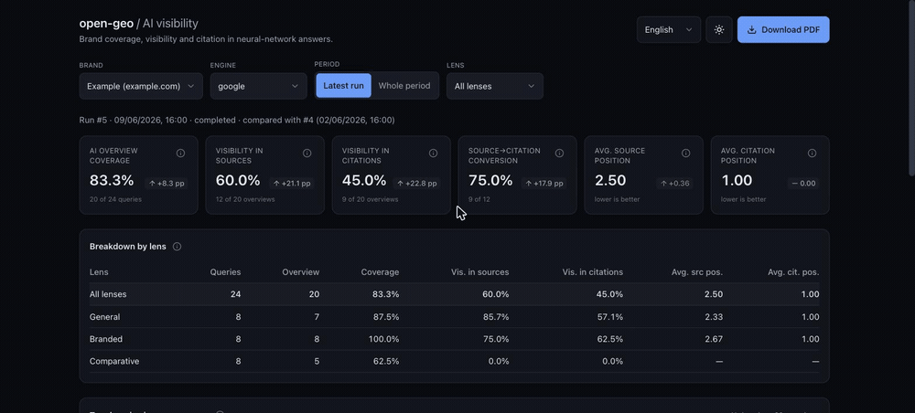915x413 pixels.
Task: Open the Engine dropdown set to google
Action: pos(259,86)
